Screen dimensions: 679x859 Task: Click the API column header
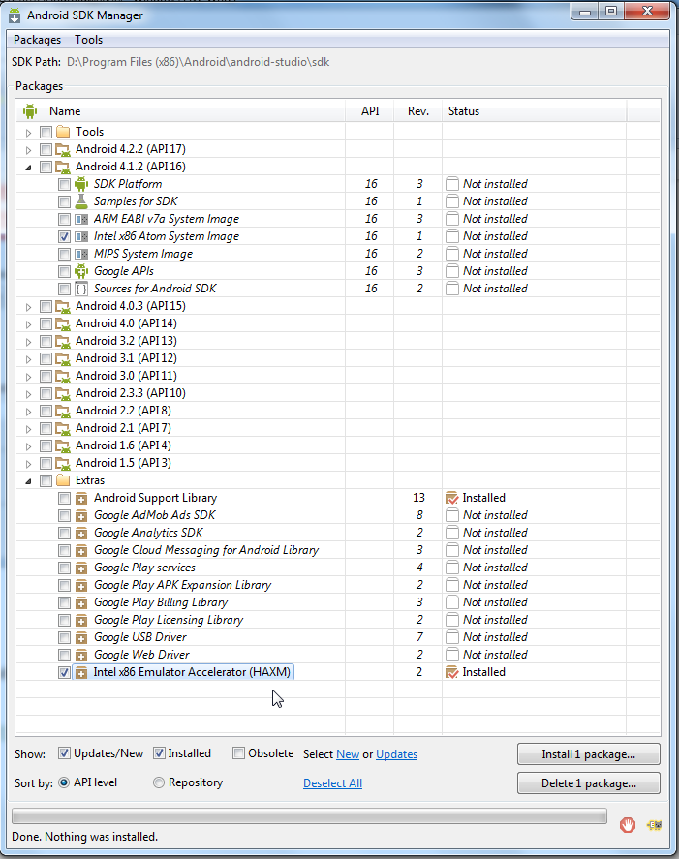click(x=370, y=111)
